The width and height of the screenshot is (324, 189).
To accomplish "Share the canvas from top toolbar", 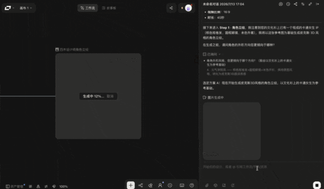I will (171, 8).
